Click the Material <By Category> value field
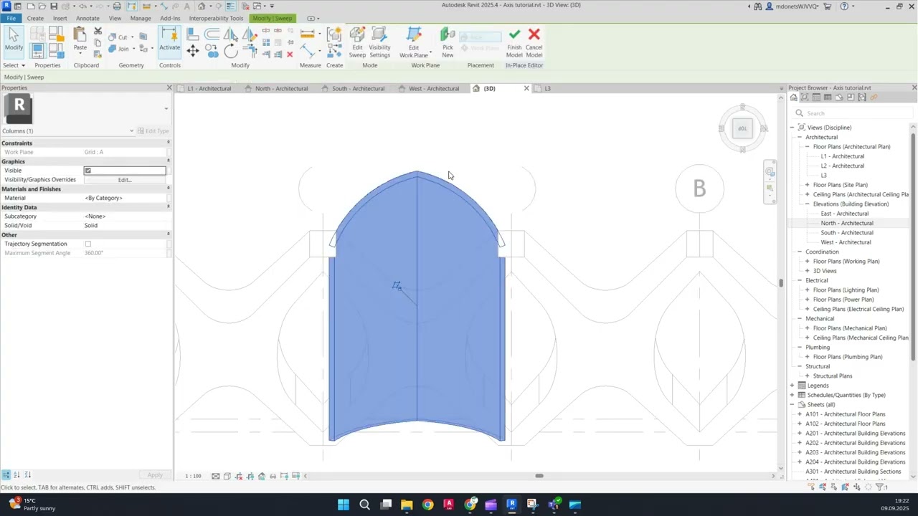This screenshot has height=516, width=918. [125, 198]
